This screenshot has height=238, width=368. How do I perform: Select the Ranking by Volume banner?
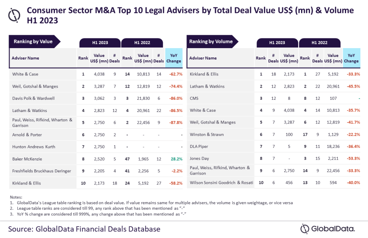[x=212, y=42]
